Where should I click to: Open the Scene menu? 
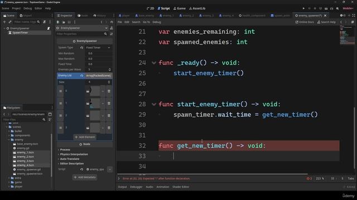click(5, 8)
